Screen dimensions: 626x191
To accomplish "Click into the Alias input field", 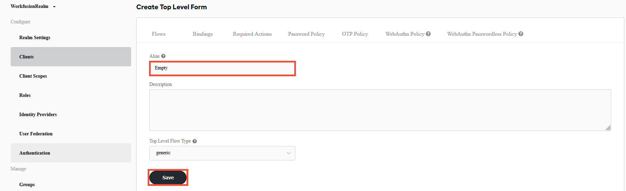I will pyautogui.click(x=222, y=68).
